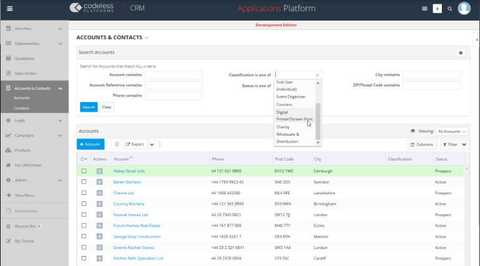Click the three-dot more options icon

tap(160, 144)
